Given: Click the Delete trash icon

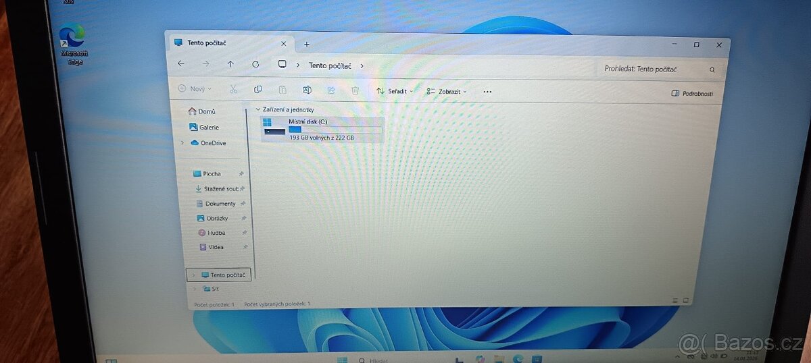Looking at the screenshot, I should (x=355, y=90).
